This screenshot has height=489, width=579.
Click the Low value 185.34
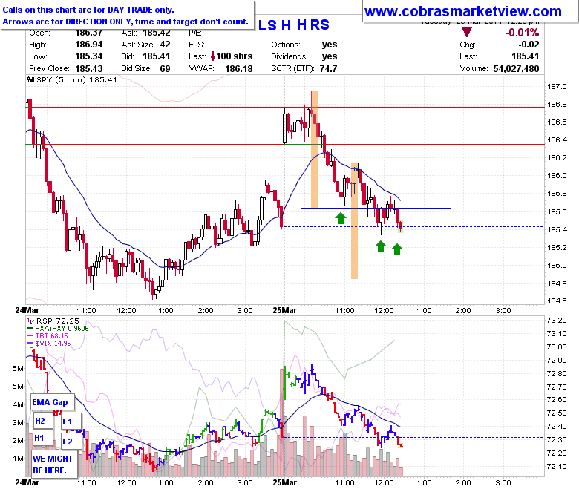click(88, 56)
